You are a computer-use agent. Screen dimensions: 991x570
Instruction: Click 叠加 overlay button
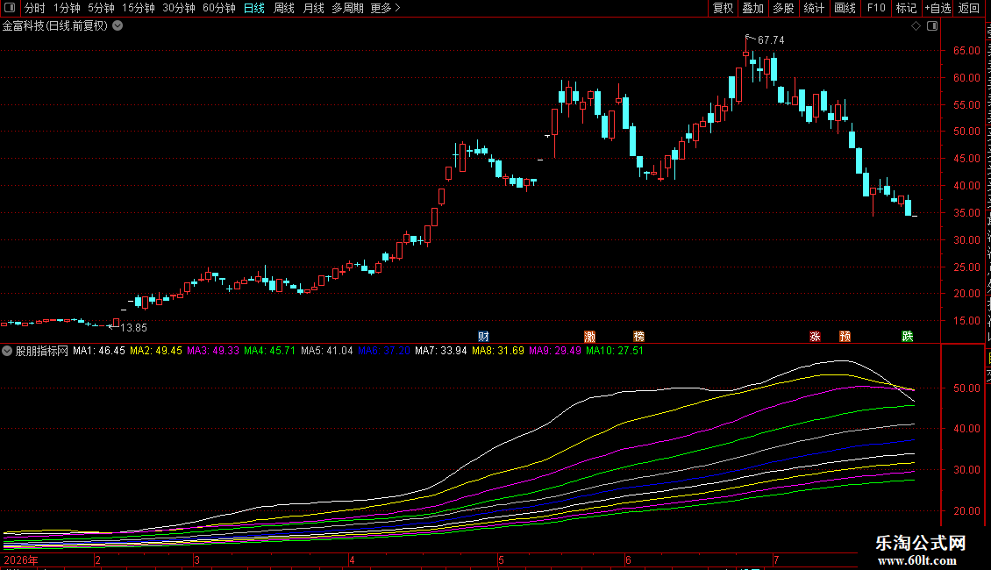tap(752, 8)
